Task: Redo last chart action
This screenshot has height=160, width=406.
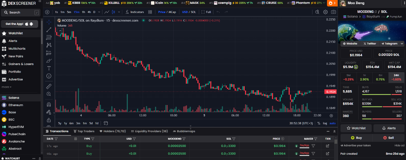Action: (x=226, y=12)
